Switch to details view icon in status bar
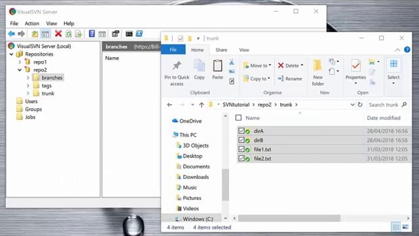This screenshot has height=236, width=419. tap(395, 227)
